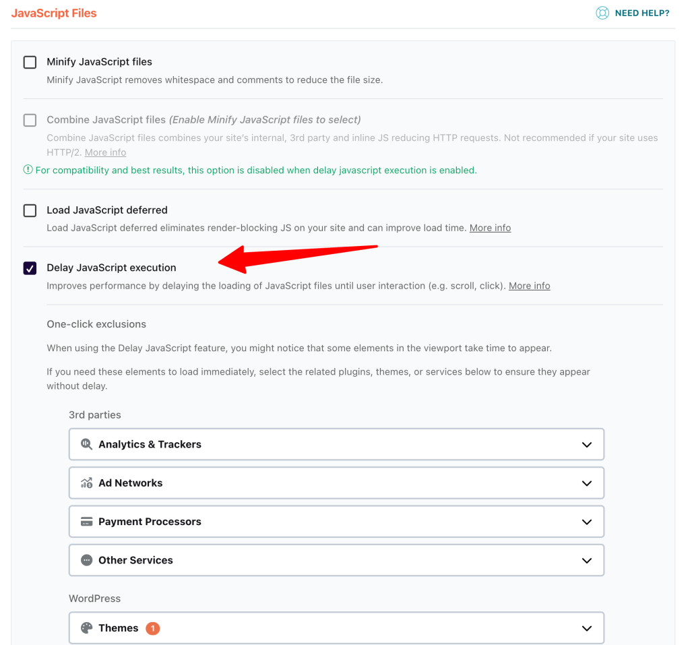Screen dimensions: 690x645
Task: Check the Load JavaScript deferred option
Action: coord(30,210)
